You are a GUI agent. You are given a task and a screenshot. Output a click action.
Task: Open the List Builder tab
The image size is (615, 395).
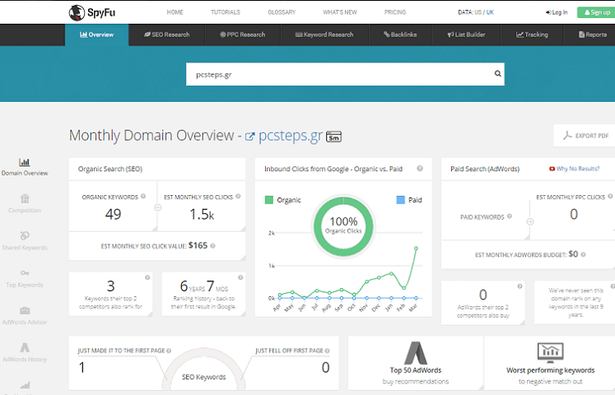coord(466,35)
